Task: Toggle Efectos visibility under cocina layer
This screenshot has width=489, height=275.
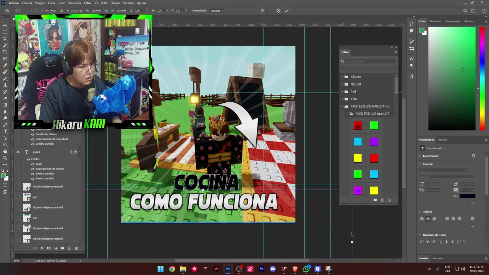Action: point(28,159)
